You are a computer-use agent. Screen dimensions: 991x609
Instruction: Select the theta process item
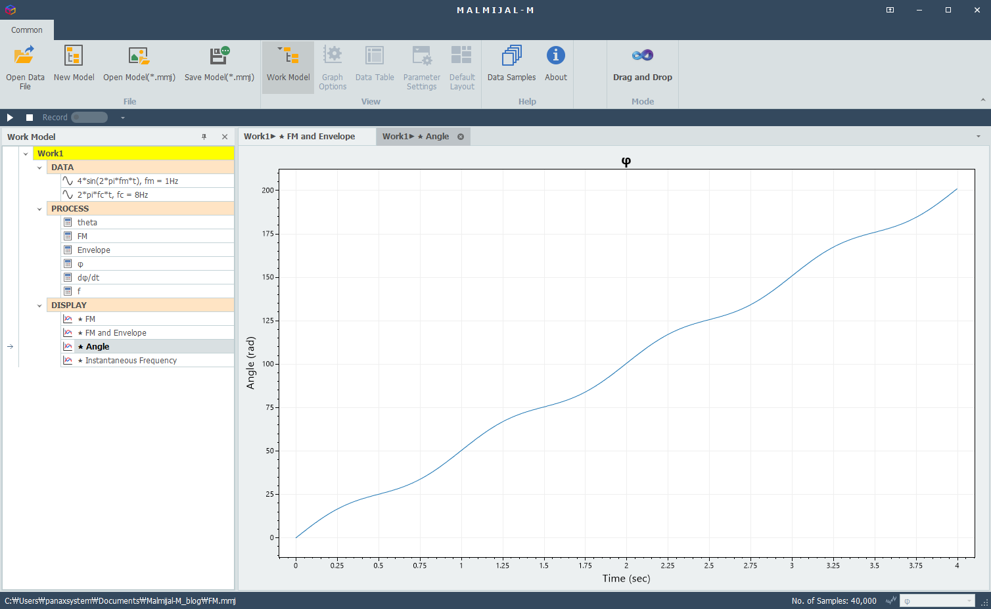(x=147, y=222)
